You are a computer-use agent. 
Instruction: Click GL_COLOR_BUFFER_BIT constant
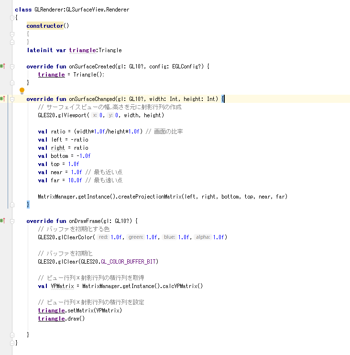click(x=128, y=262)
